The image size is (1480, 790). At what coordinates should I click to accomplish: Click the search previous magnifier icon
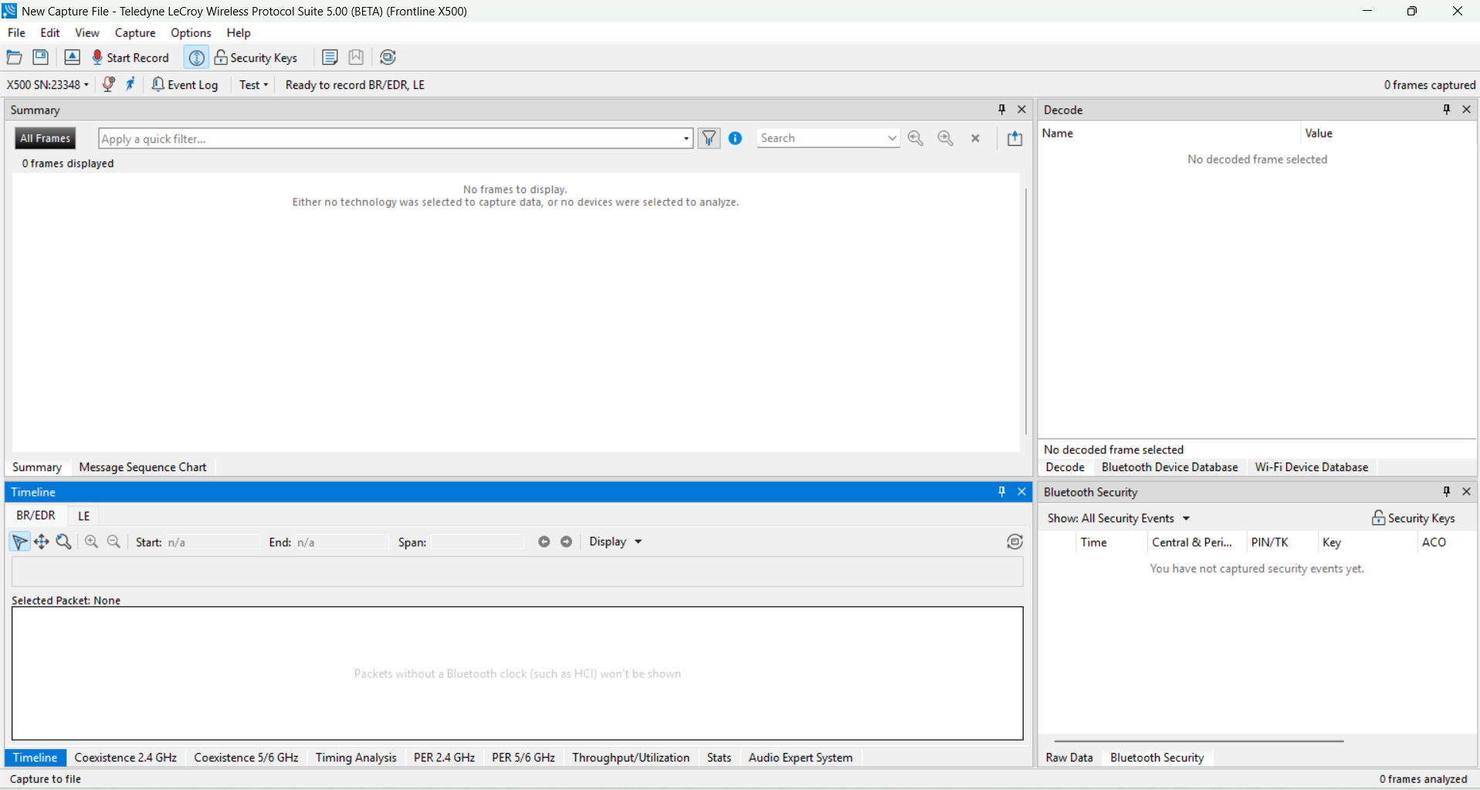coord(916,138)
